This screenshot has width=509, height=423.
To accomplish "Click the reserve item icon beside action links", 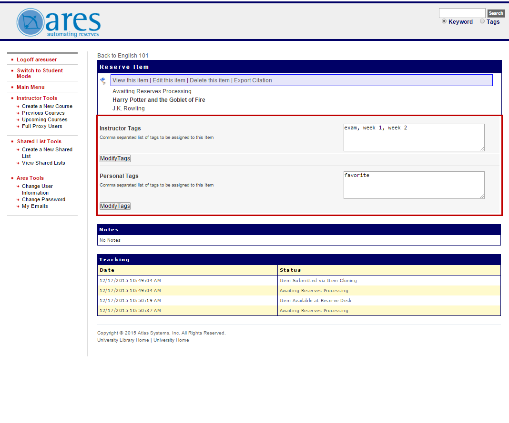I will 102,80.
